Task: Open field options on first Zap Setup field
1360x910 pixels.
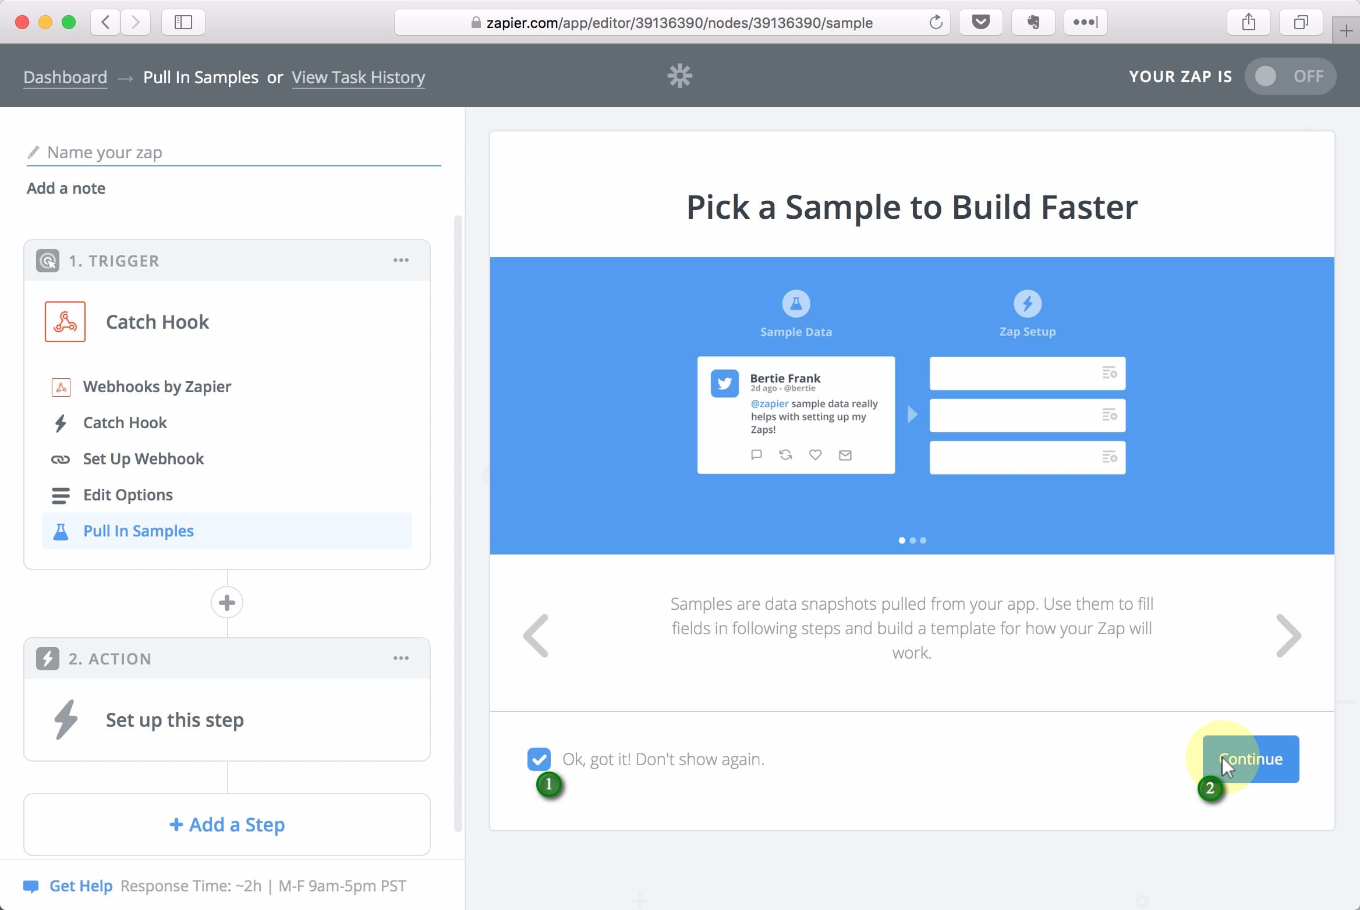Action: tap(1109, 373)
